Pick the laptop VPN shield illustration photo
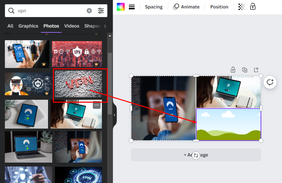This screenshot has height=183, width=282. click(29, 84)
